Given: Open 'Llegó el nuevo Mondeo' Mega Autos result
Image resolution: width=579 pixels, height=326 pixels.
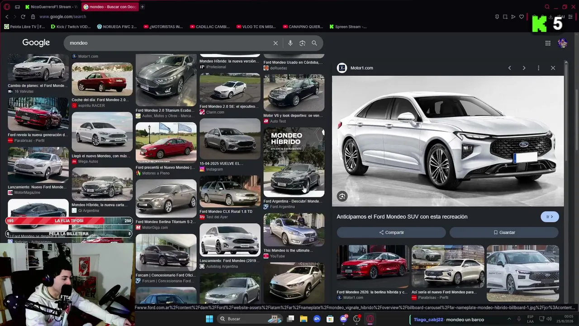Looking at the screenshot, I should pyautogui.click(x=102, y=132).
